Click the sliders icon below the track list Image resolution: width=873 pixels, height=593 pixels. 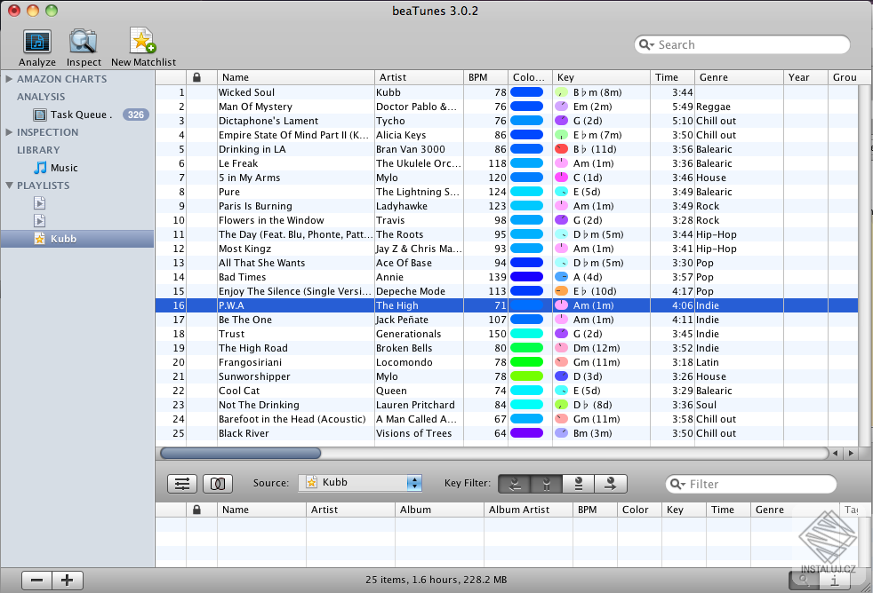pos(182,483)
